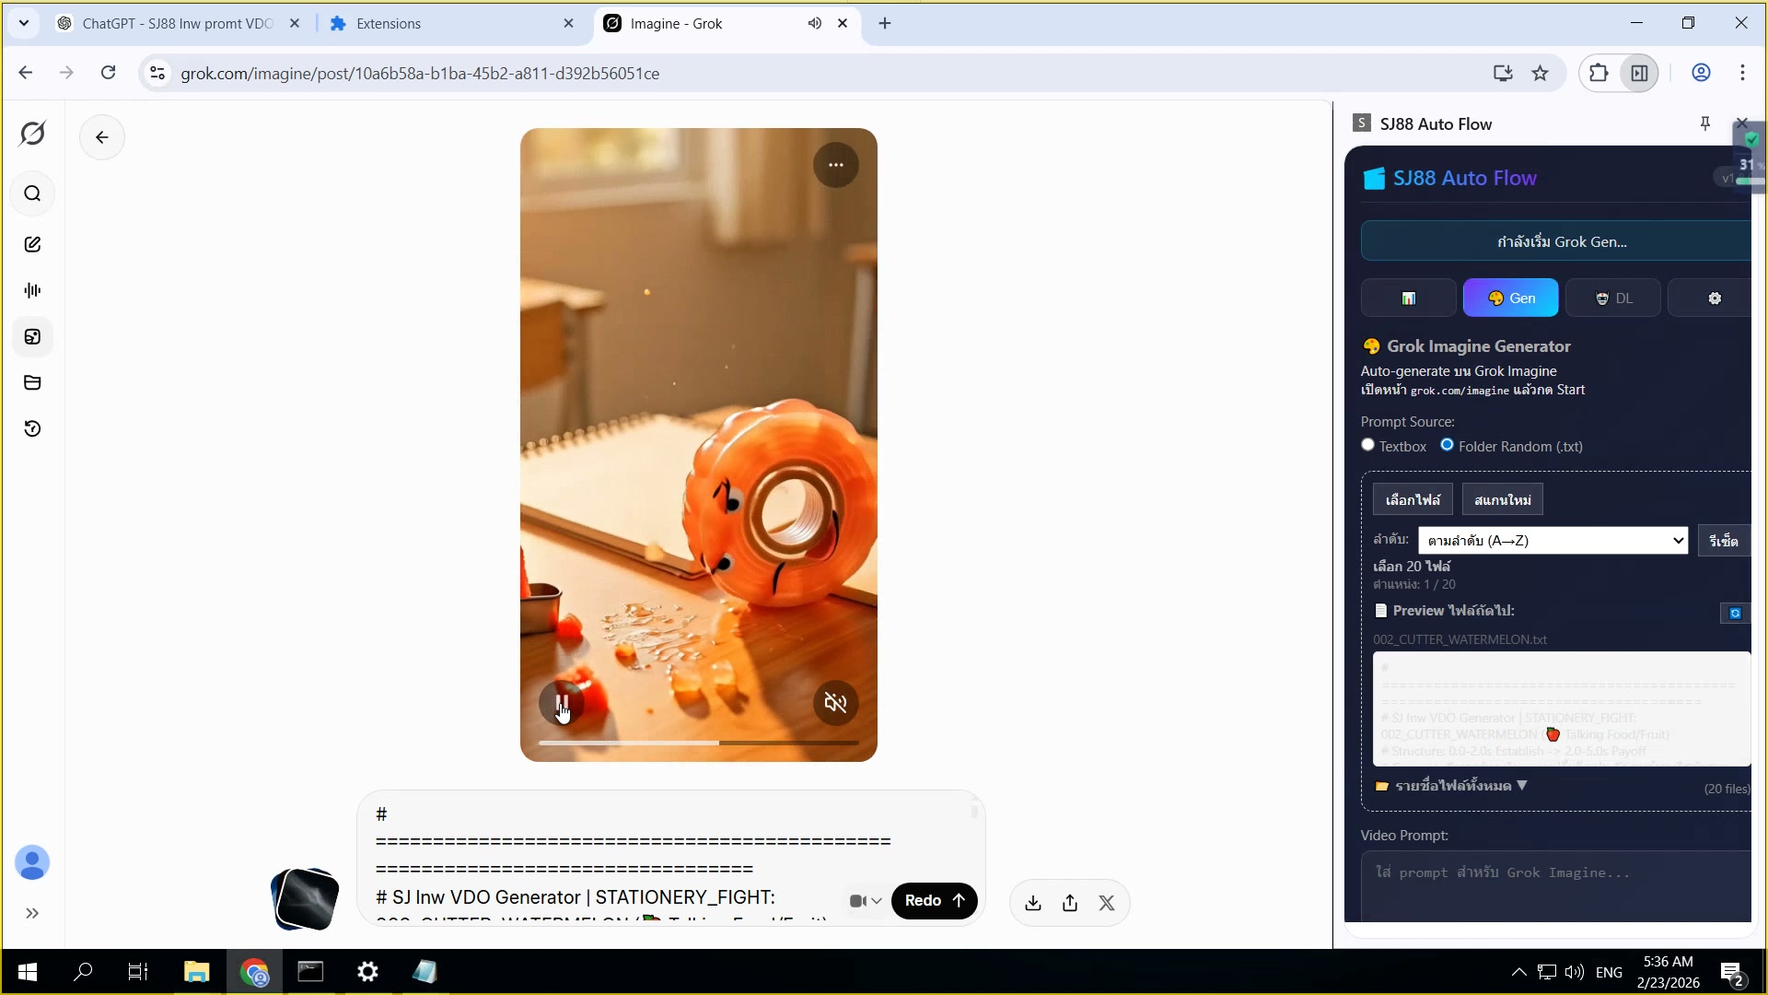The image size is (1768, 995).
Task: Click the เลือกไฟล์ file picker button
Action: pyautogui.click(x=1413, y=498)
